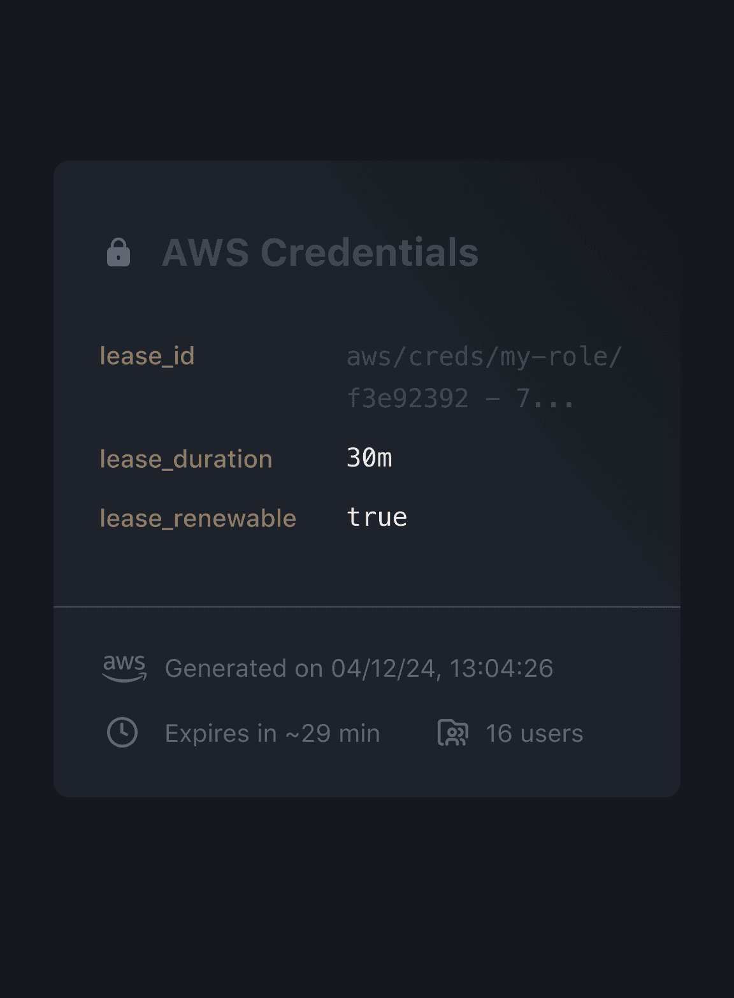The height and width of the screenshot is (998, 734).
Task: Select the 13:04:26 generation time
Action: click(x=501, y=669)
